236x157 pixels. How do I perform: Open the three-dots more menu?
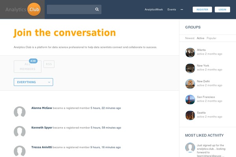pos(182,9)
